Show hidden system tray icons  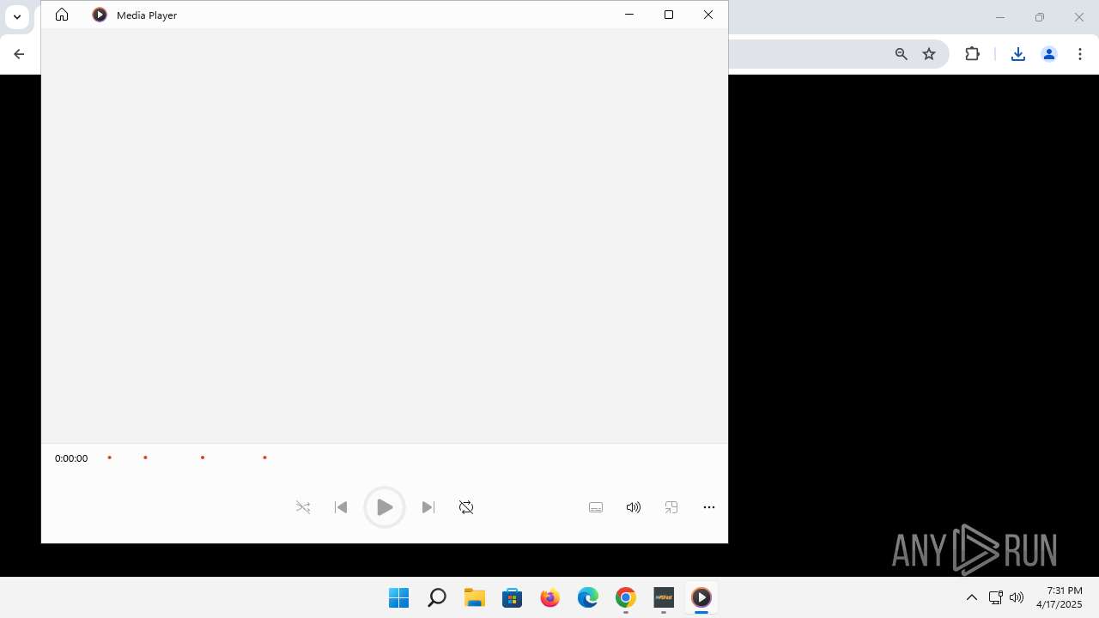pos(972,597)
